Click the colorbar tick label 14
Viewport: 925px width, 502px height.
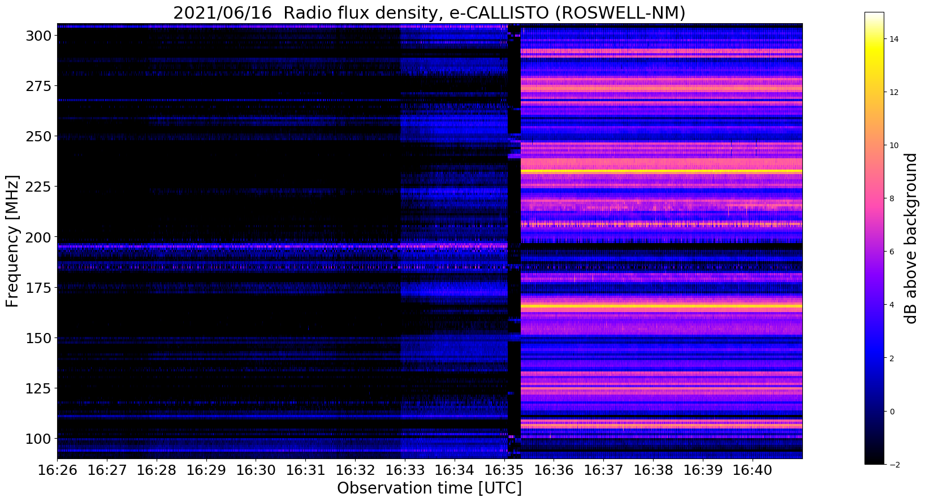click(893, 39)
